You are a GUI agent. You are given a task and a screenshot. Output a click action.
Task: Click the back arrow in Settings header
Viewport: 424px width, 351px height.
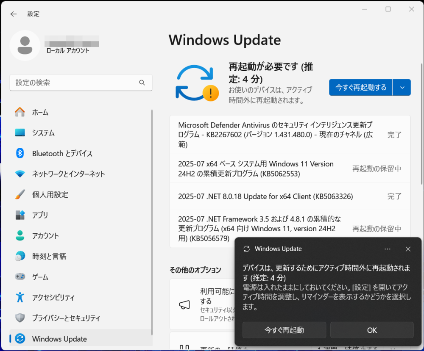tap(13, 14)
